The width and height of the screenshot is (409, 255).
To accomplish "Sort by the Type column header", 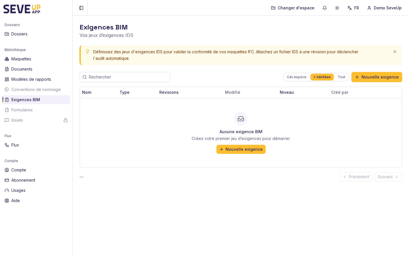I will 124,92.
